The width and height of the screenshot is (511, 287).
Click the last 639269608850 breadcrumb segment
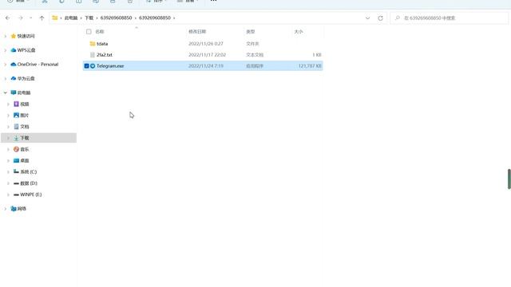click(154, 18)
